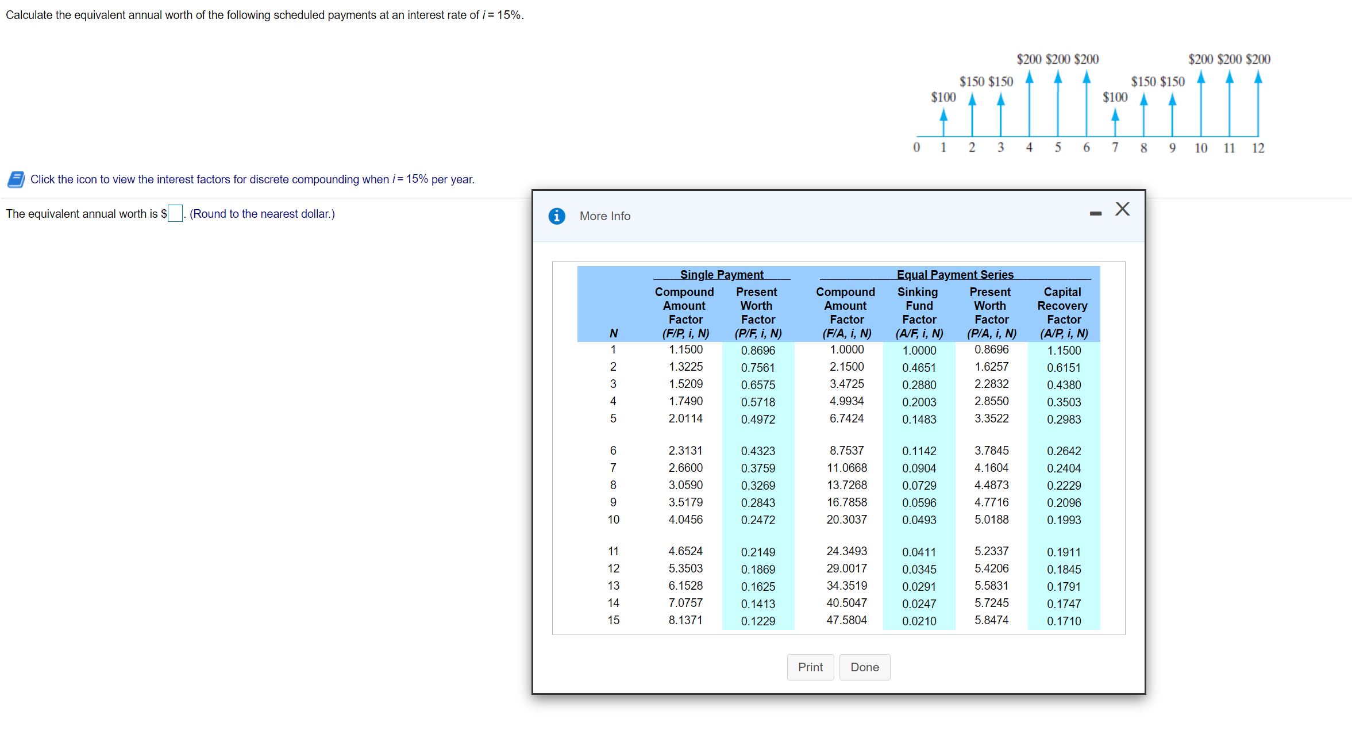Open the interest factors link text
Viewport: 1352px width, 742px height.
252,179
